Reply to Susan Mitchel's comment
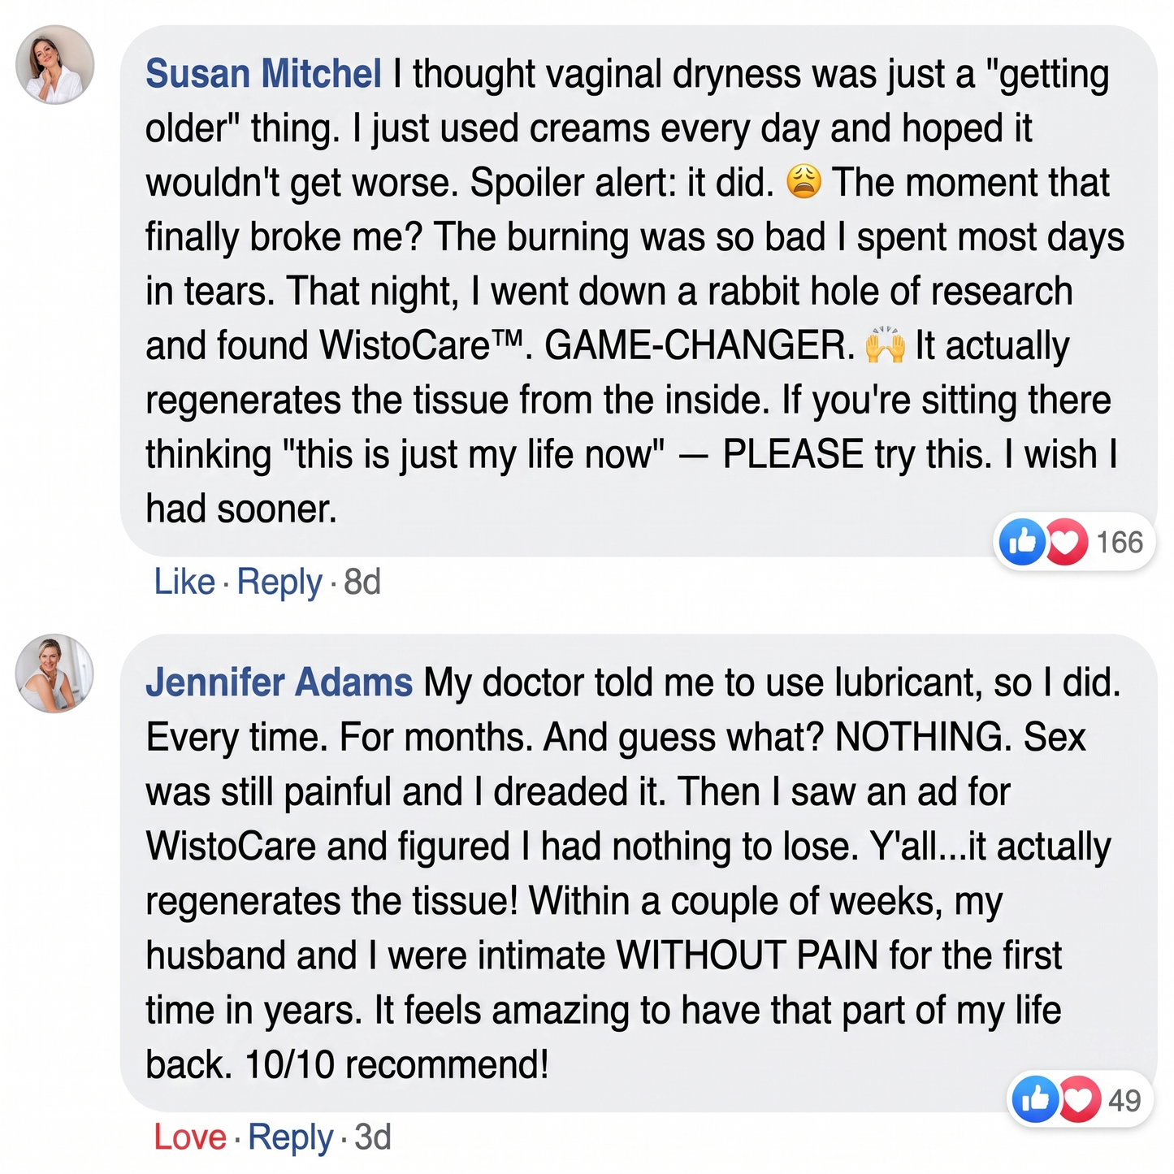This screenshot has width=1174, height=1174. tap(279, 583)
